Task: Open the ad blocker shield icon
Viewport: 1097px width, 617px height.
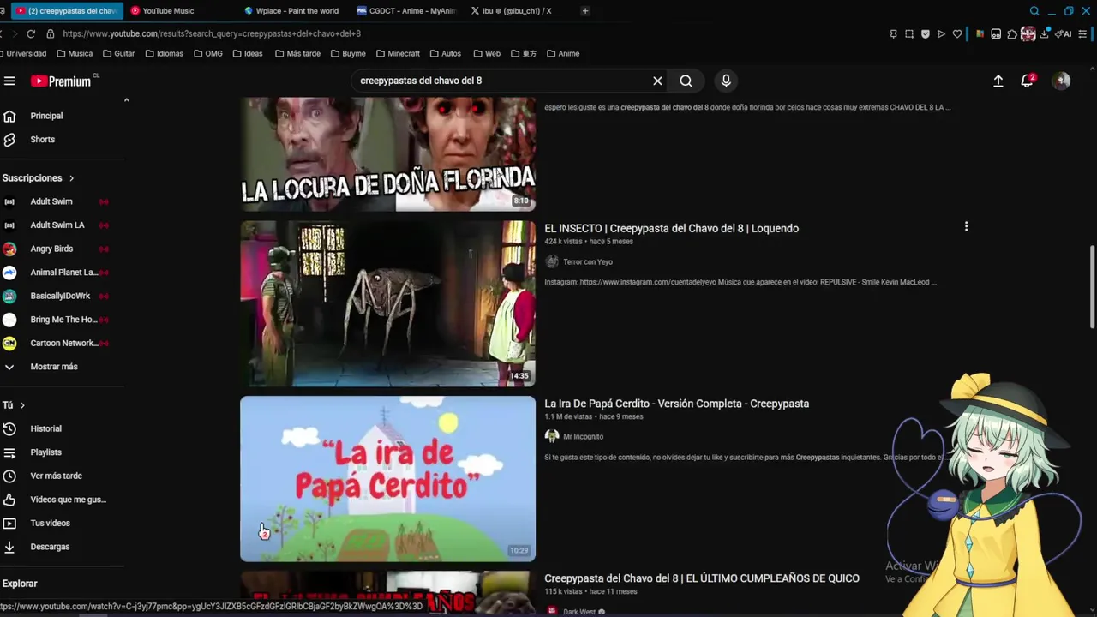Action: (925, 34)
